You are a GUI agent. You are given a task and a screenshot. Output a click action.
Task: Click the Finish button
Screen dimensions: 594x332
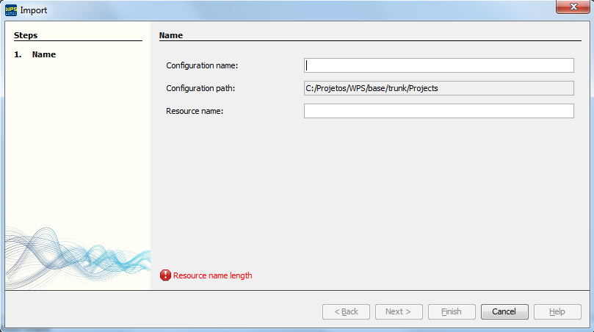(452, 311)
